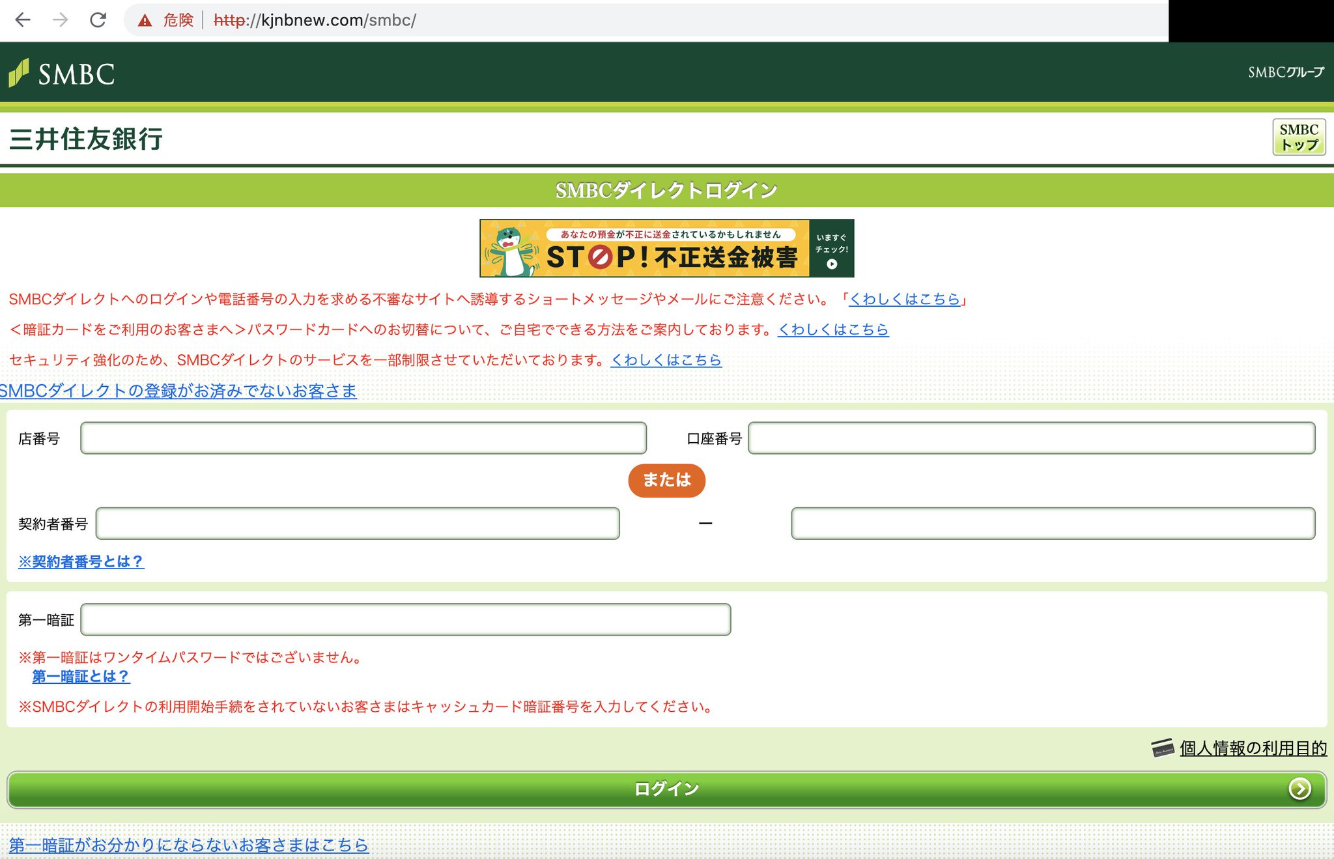Click the red danger warning triangle
The image size is (1334, 859).
[145, 21]
